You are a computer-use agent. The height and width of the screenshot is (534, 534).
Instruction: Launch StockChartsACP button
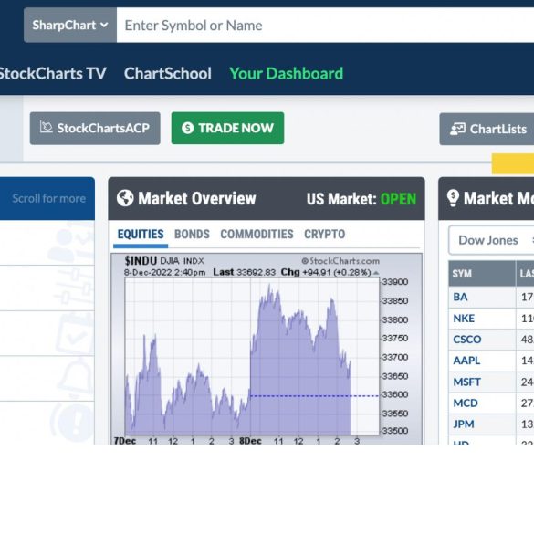tap(95, 129)
